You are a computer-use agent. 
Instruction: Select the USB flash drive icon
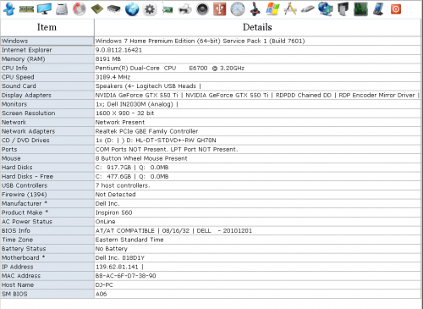308,9
